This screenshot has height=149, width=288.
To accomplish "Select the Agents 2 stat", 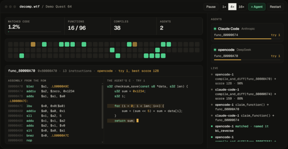I will click(180, 26).
